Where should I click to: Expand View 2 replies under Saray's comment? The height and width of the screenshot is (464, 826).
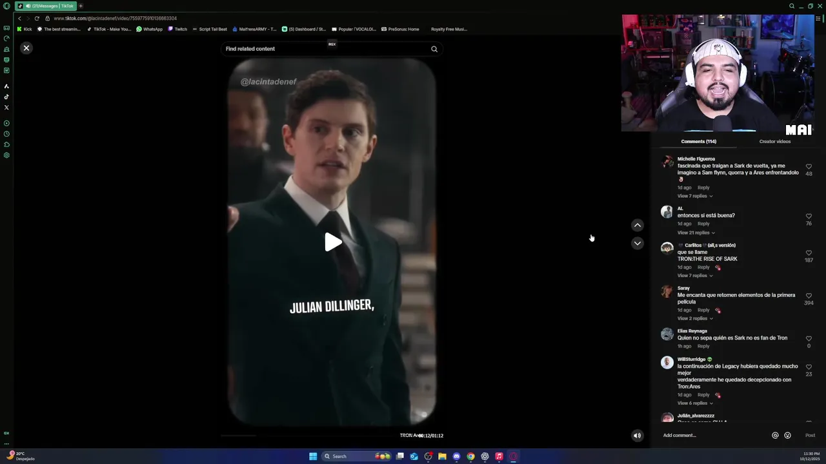pyautogui.click(x=695, y=318)
